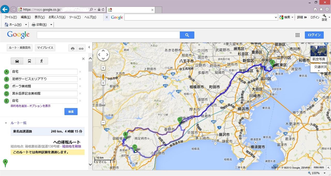Click the browser forward arrow button
The height and width of the screenshot is (176, 331).
(x=14, y=10)
